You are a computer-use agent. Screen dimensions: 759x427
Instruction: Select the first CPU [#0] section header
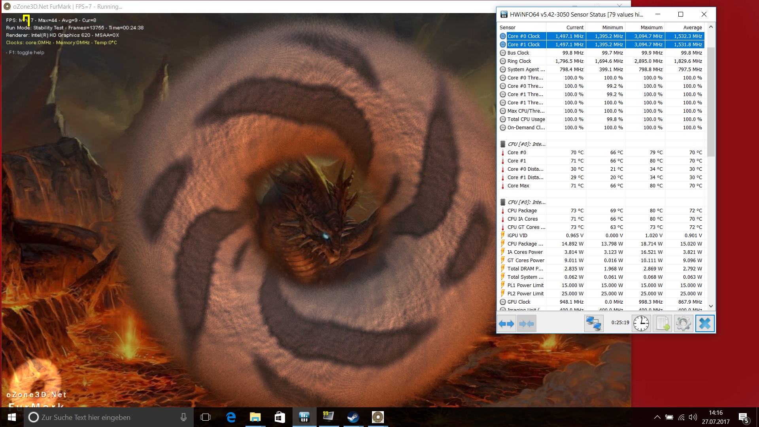pyautogui.click(x=526, y=144)
